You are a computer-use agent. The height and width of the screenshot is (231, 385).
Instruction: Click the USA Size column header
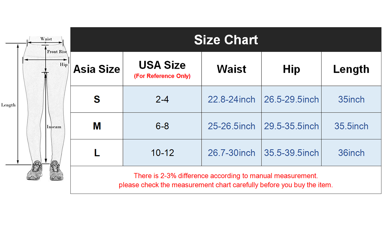pyautogui.click(x=162, y=65)
